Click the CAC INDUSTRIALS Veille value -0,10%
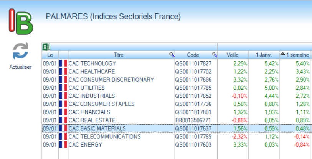 pos(239,96)
